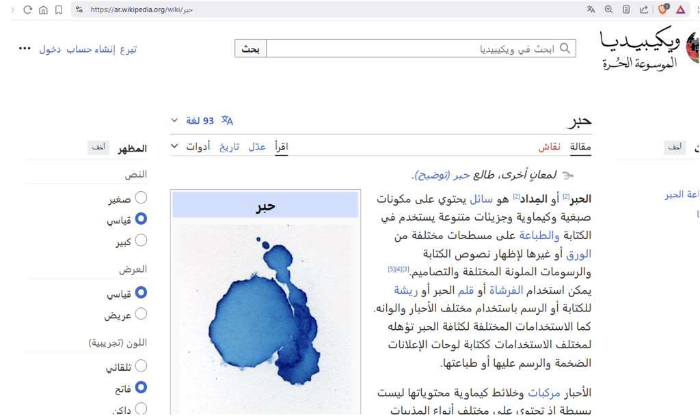Choose the عريض width radio button
700x420 pixels.
click(141, 314)
